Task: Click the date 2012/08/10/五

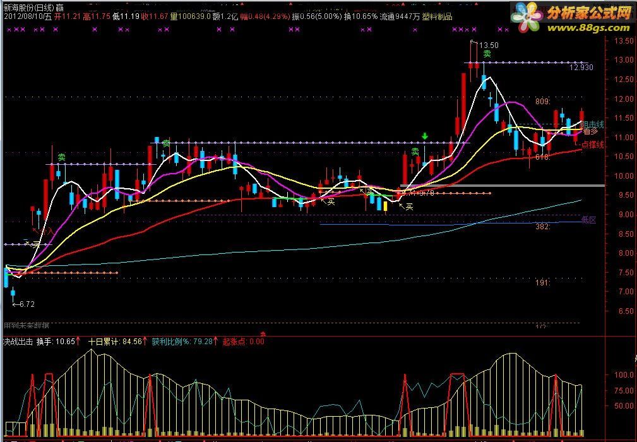Action: 28,16
